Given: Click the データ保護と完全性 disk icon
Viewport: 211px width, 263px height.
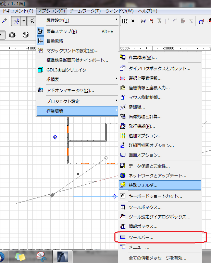Looking at the screenshot, I should click(x=123, y=166).
